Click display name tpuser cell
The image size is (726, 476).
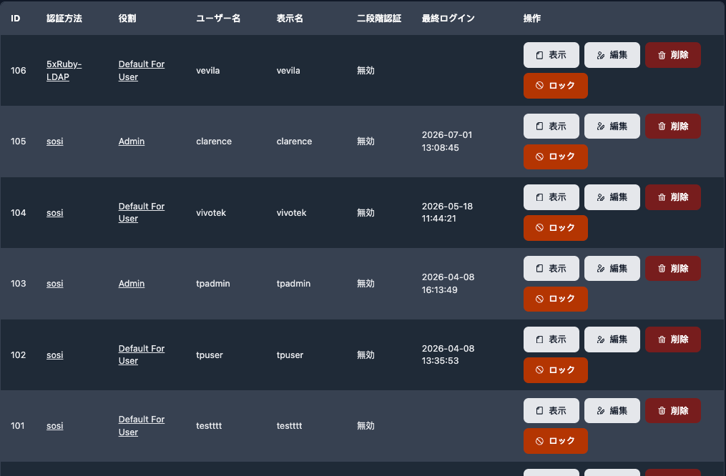[x=290, y=354]
